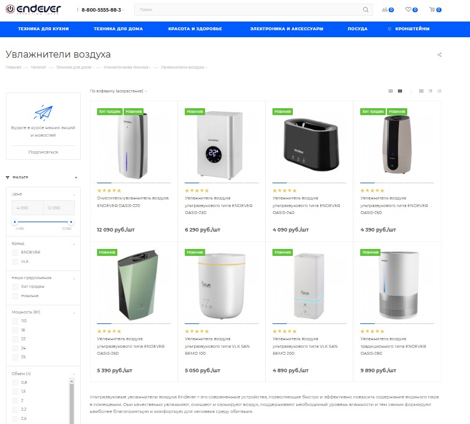Select the wide card layout icon
Screen dimensions: 470x424
[400, 91]
